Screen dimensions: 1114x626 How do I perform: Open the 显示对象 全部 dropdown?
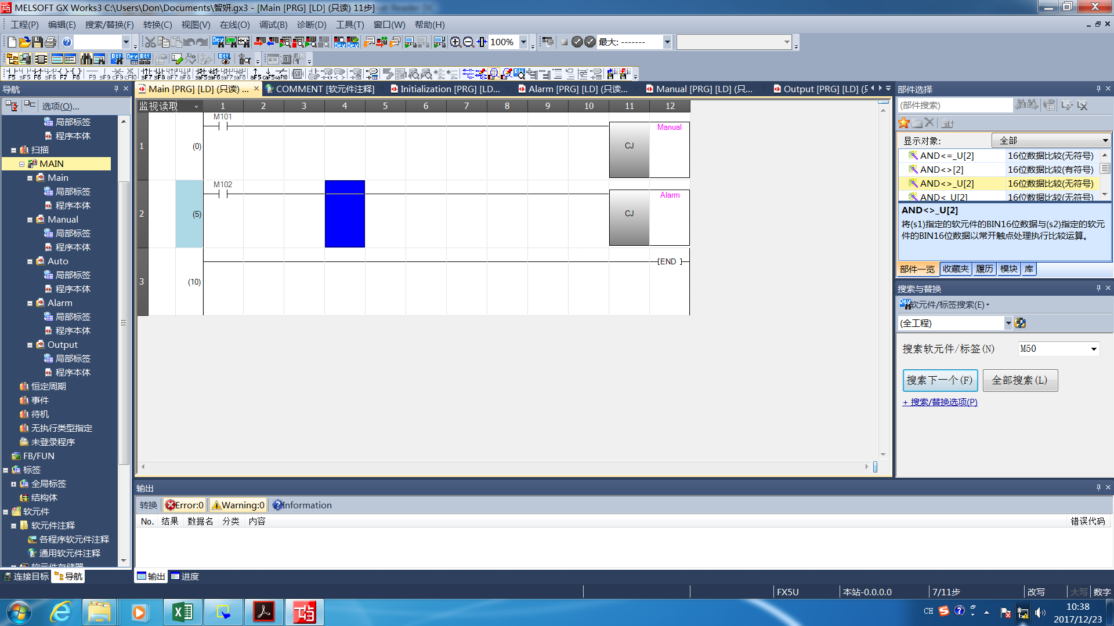[x=1051, y=141]
